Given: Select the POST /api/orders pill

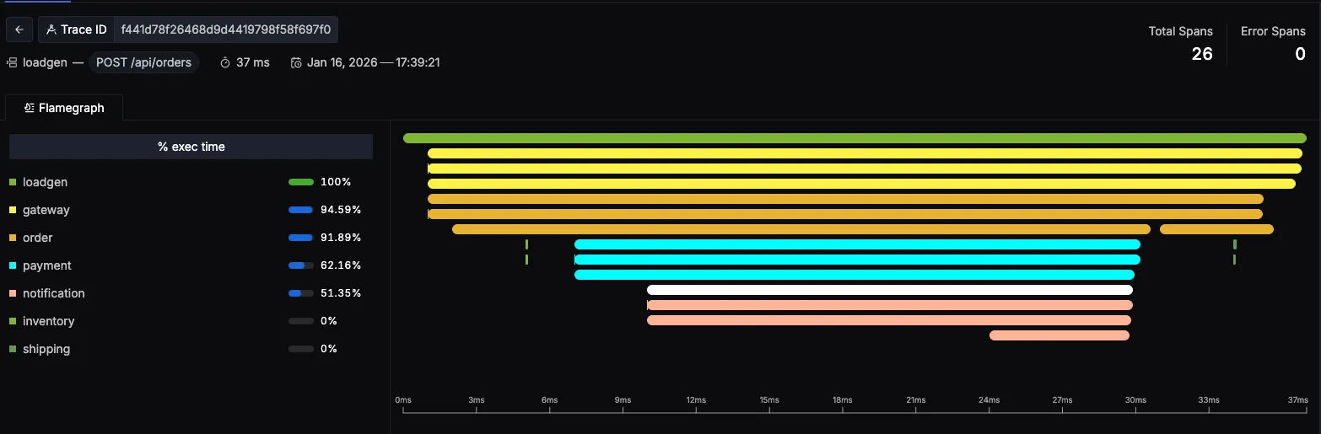Looking at the screenshot, I should point(143,62).
